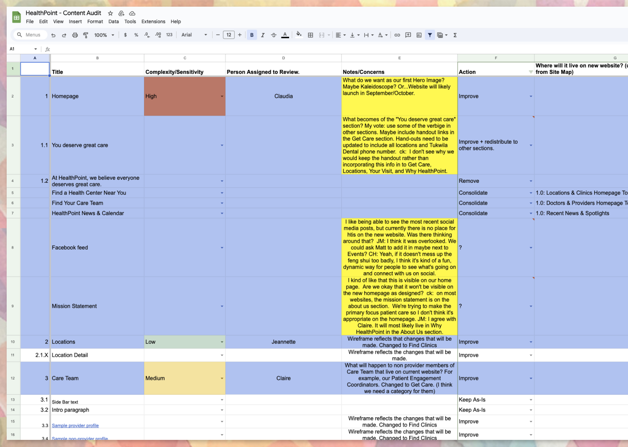628x447 pixels.
Task: Click the Italic icon
Action: (x=263, y=35)
